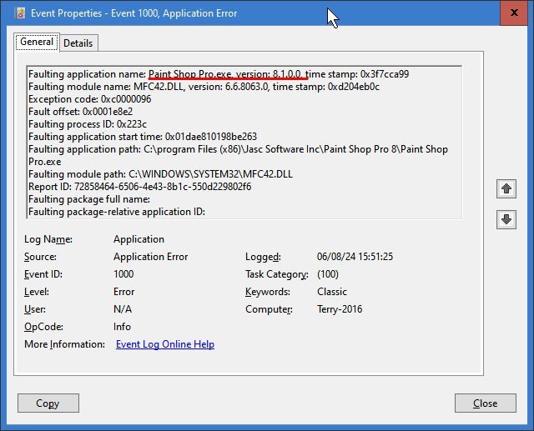Click the Log Name value Application
534x431 pixels.
[x=139, y=239]
